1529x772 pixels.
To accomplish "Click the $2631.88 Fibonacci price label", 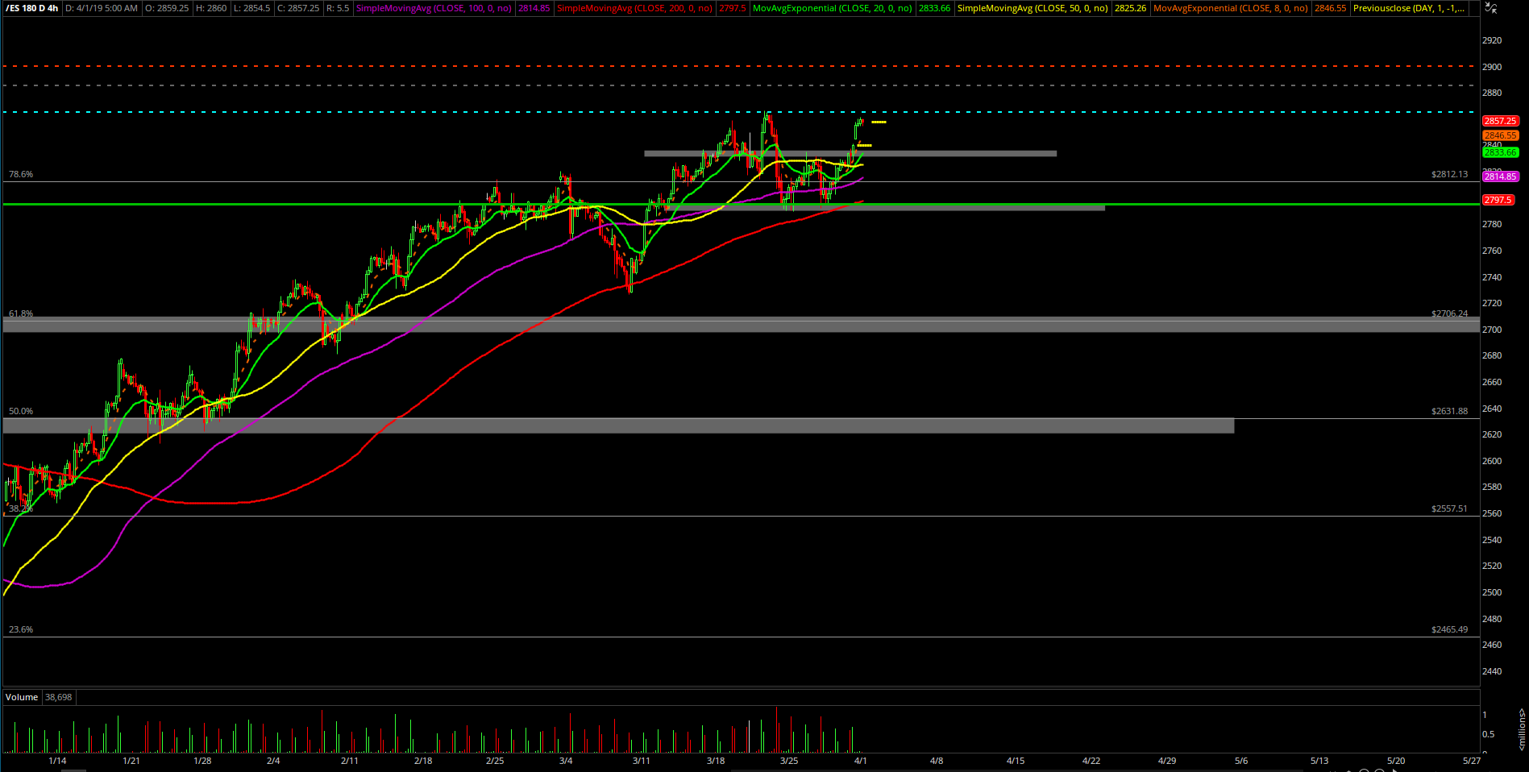I will click(1449, 411).
